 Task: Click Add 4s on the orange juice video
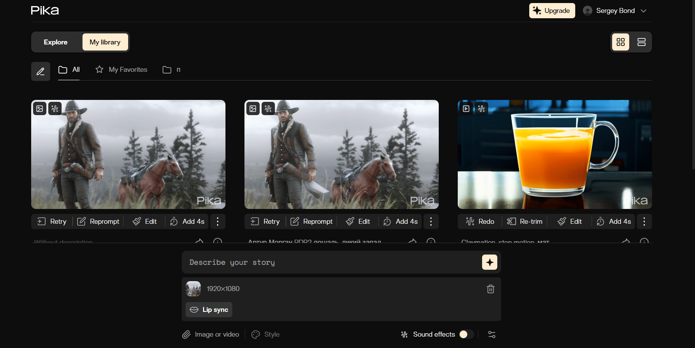click(x=614, y=221)
